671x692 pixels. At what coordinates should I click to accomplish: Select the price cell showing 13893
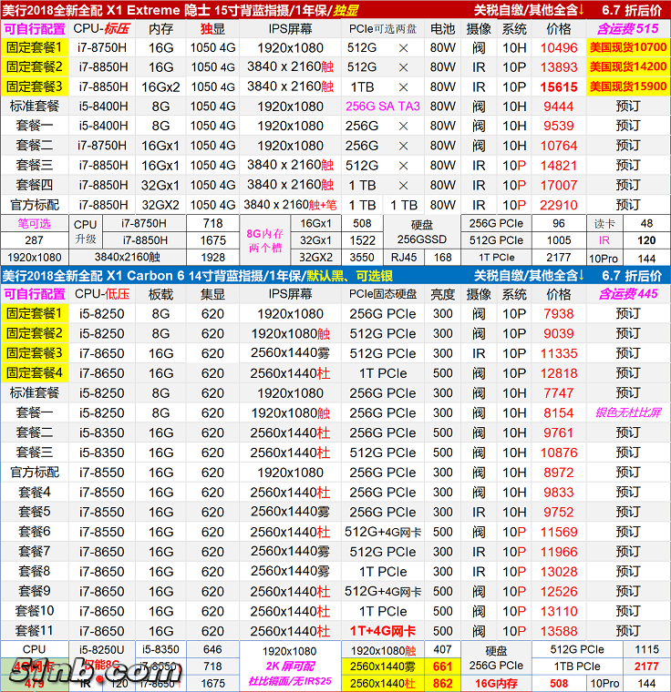pyautogui.click(x=559, y=67)
